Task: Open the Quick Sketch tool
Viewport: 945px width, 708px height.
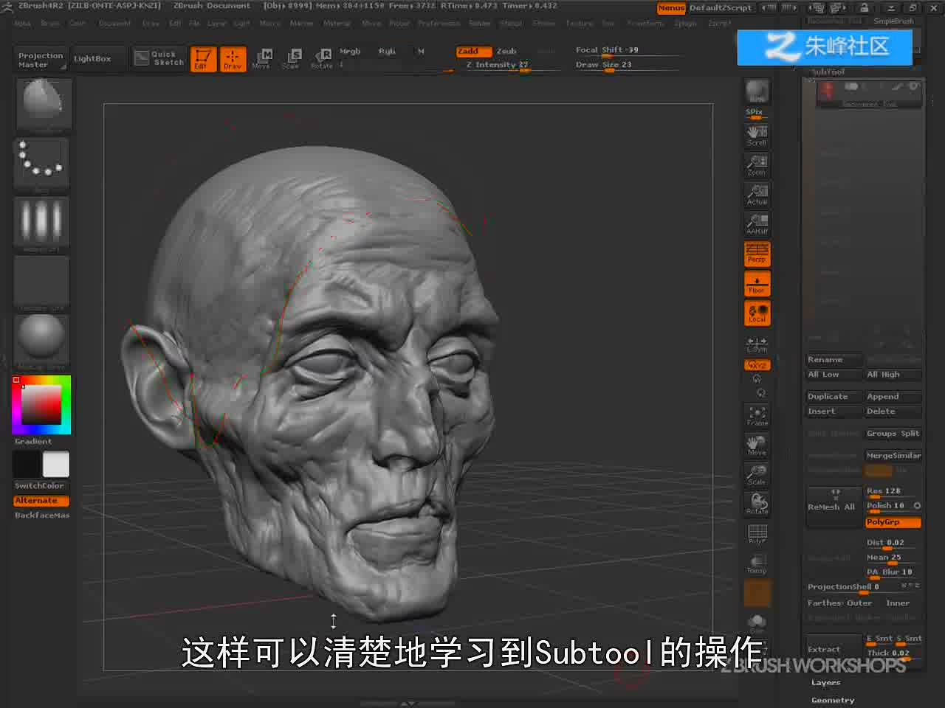Action: coord(159,58)
